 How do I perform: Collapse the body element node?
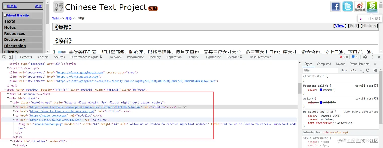point(5,89)
